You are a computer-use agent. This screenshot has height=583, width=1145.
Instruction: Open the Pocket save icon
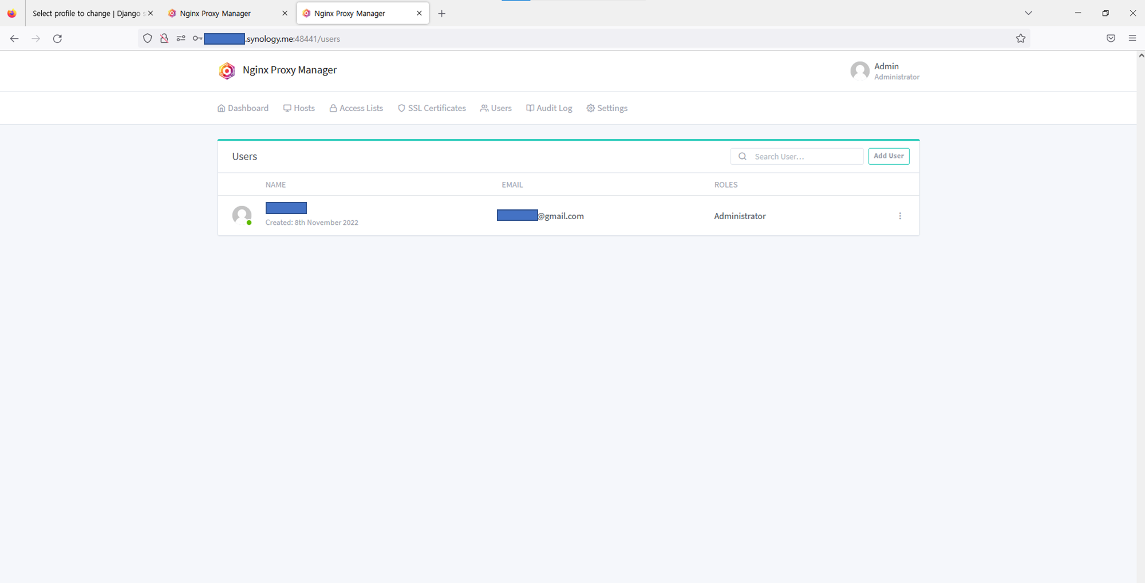(x=1111, y=38)
